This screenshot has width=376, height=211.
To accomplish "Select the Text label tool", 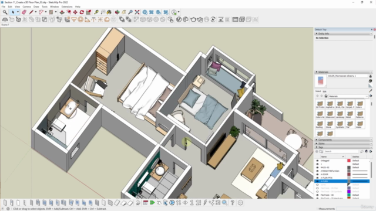I will pos(103,12).
